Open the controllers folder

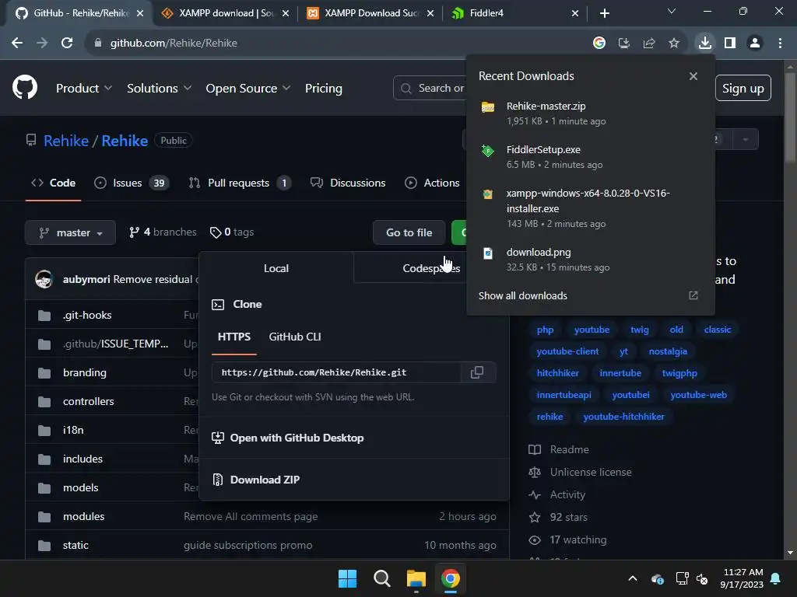click(89, 401)
